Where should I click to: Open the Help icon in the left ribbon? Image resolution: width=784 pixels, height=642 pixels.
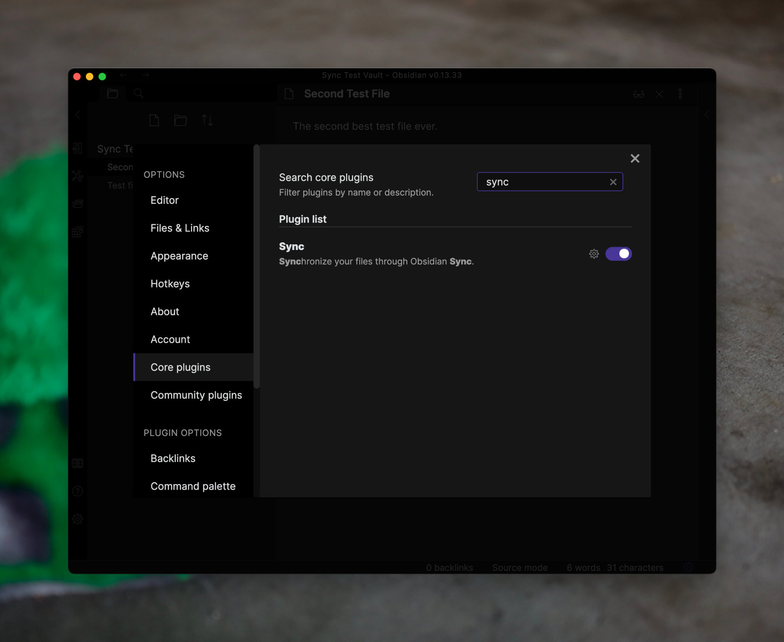[78, 491]
